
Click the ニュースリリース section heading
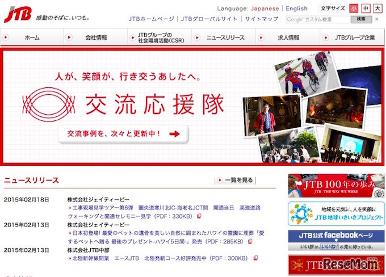coord(31,181)
